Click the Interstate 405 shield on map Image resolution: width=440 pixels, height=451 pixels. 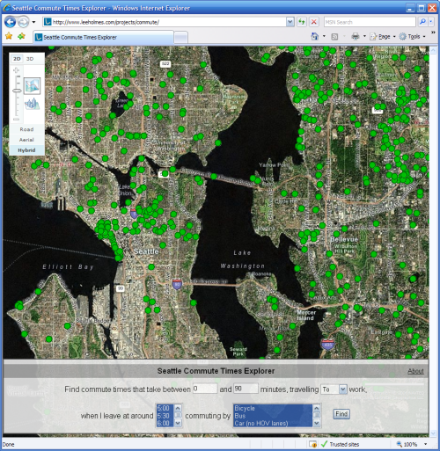click(x=327, y=345)
